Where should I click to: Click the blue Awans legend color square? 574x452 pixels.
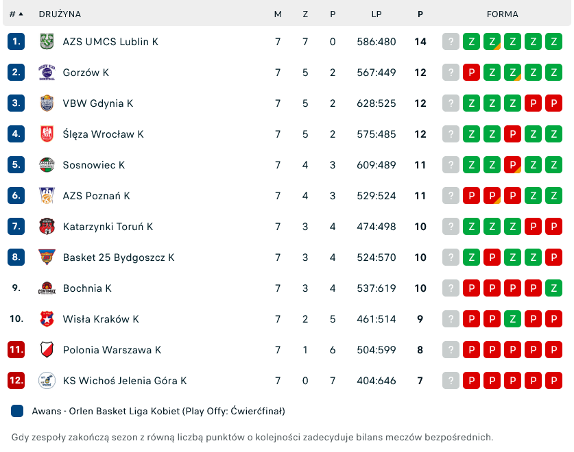(x=18, y=412)
